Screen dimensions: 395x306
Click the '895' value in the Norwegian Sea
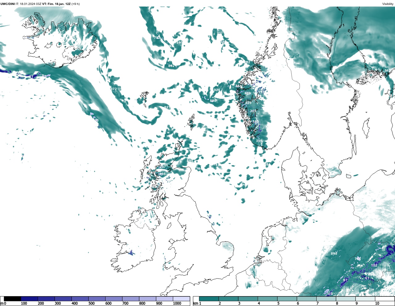[x=180, y=43]
